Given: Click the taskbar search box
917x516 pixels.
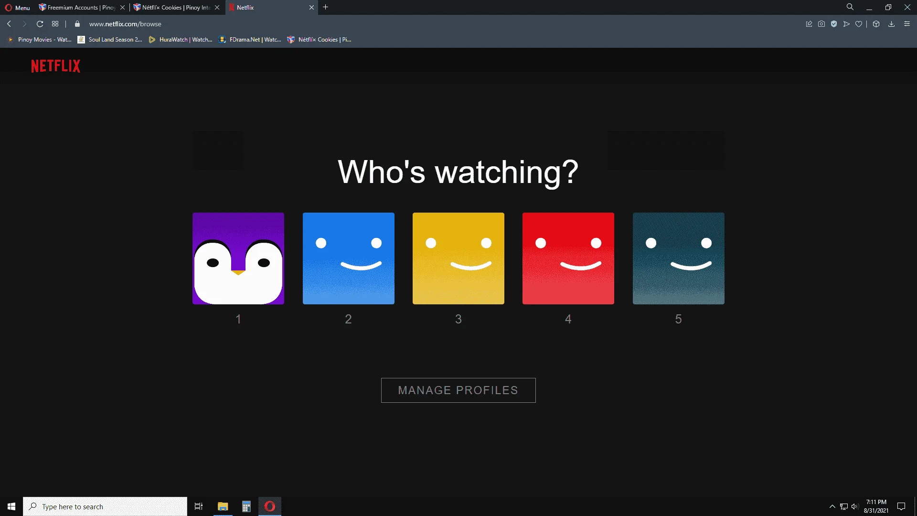Looking at the screenshot, I should (105, 506).
